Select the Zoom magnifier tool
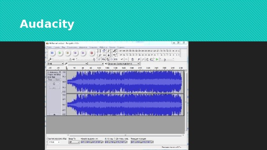The image size is (267, 150). 100,55
